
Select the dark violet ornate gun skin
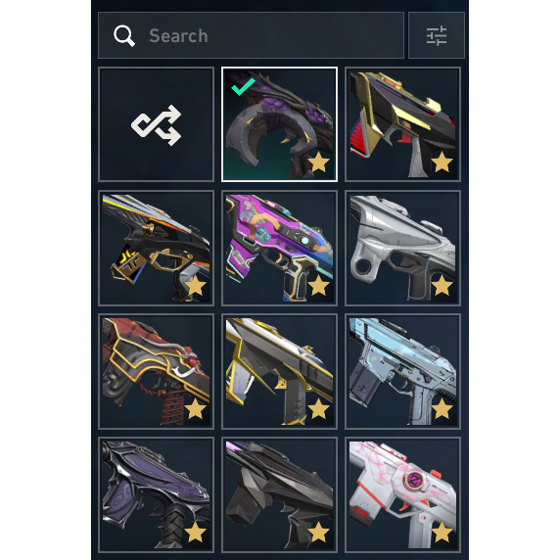coord(156,494)
